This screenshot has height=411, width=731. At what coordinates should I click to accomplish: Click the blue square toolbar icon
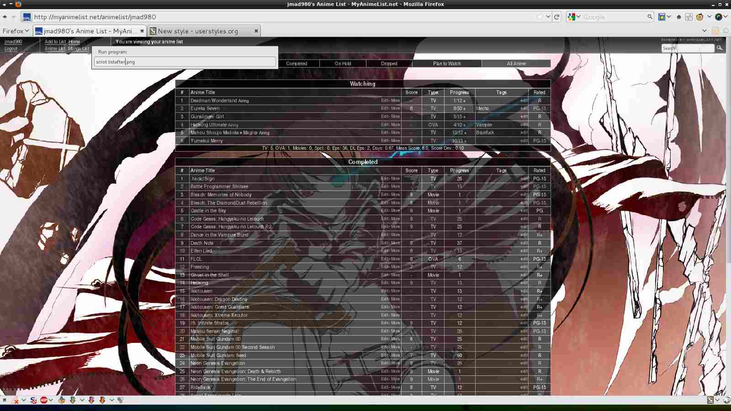click(x=662, y=17)
